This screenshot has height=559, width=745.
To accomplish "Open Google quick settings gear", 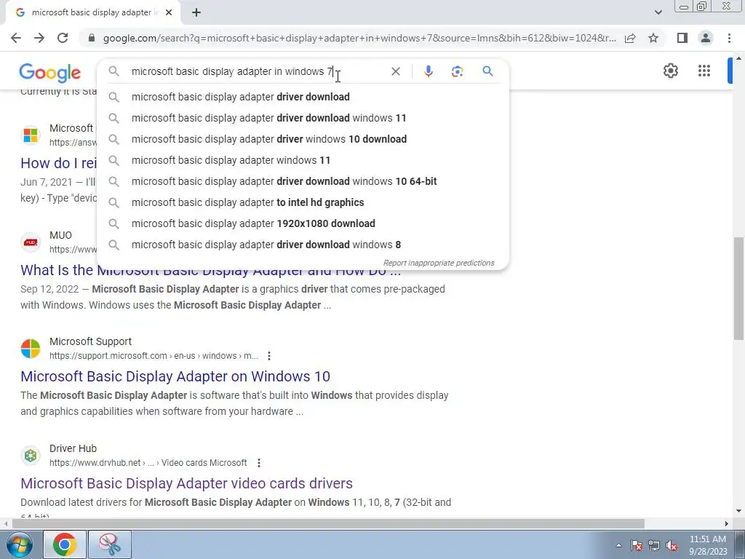I will (670, 71).
